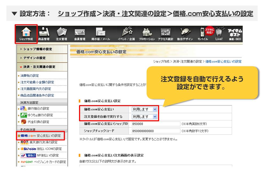Open 価格.com安心支払い dropdown
This screenshot has height=171, width=267.
pyautogui.click(x=144, y=109)
